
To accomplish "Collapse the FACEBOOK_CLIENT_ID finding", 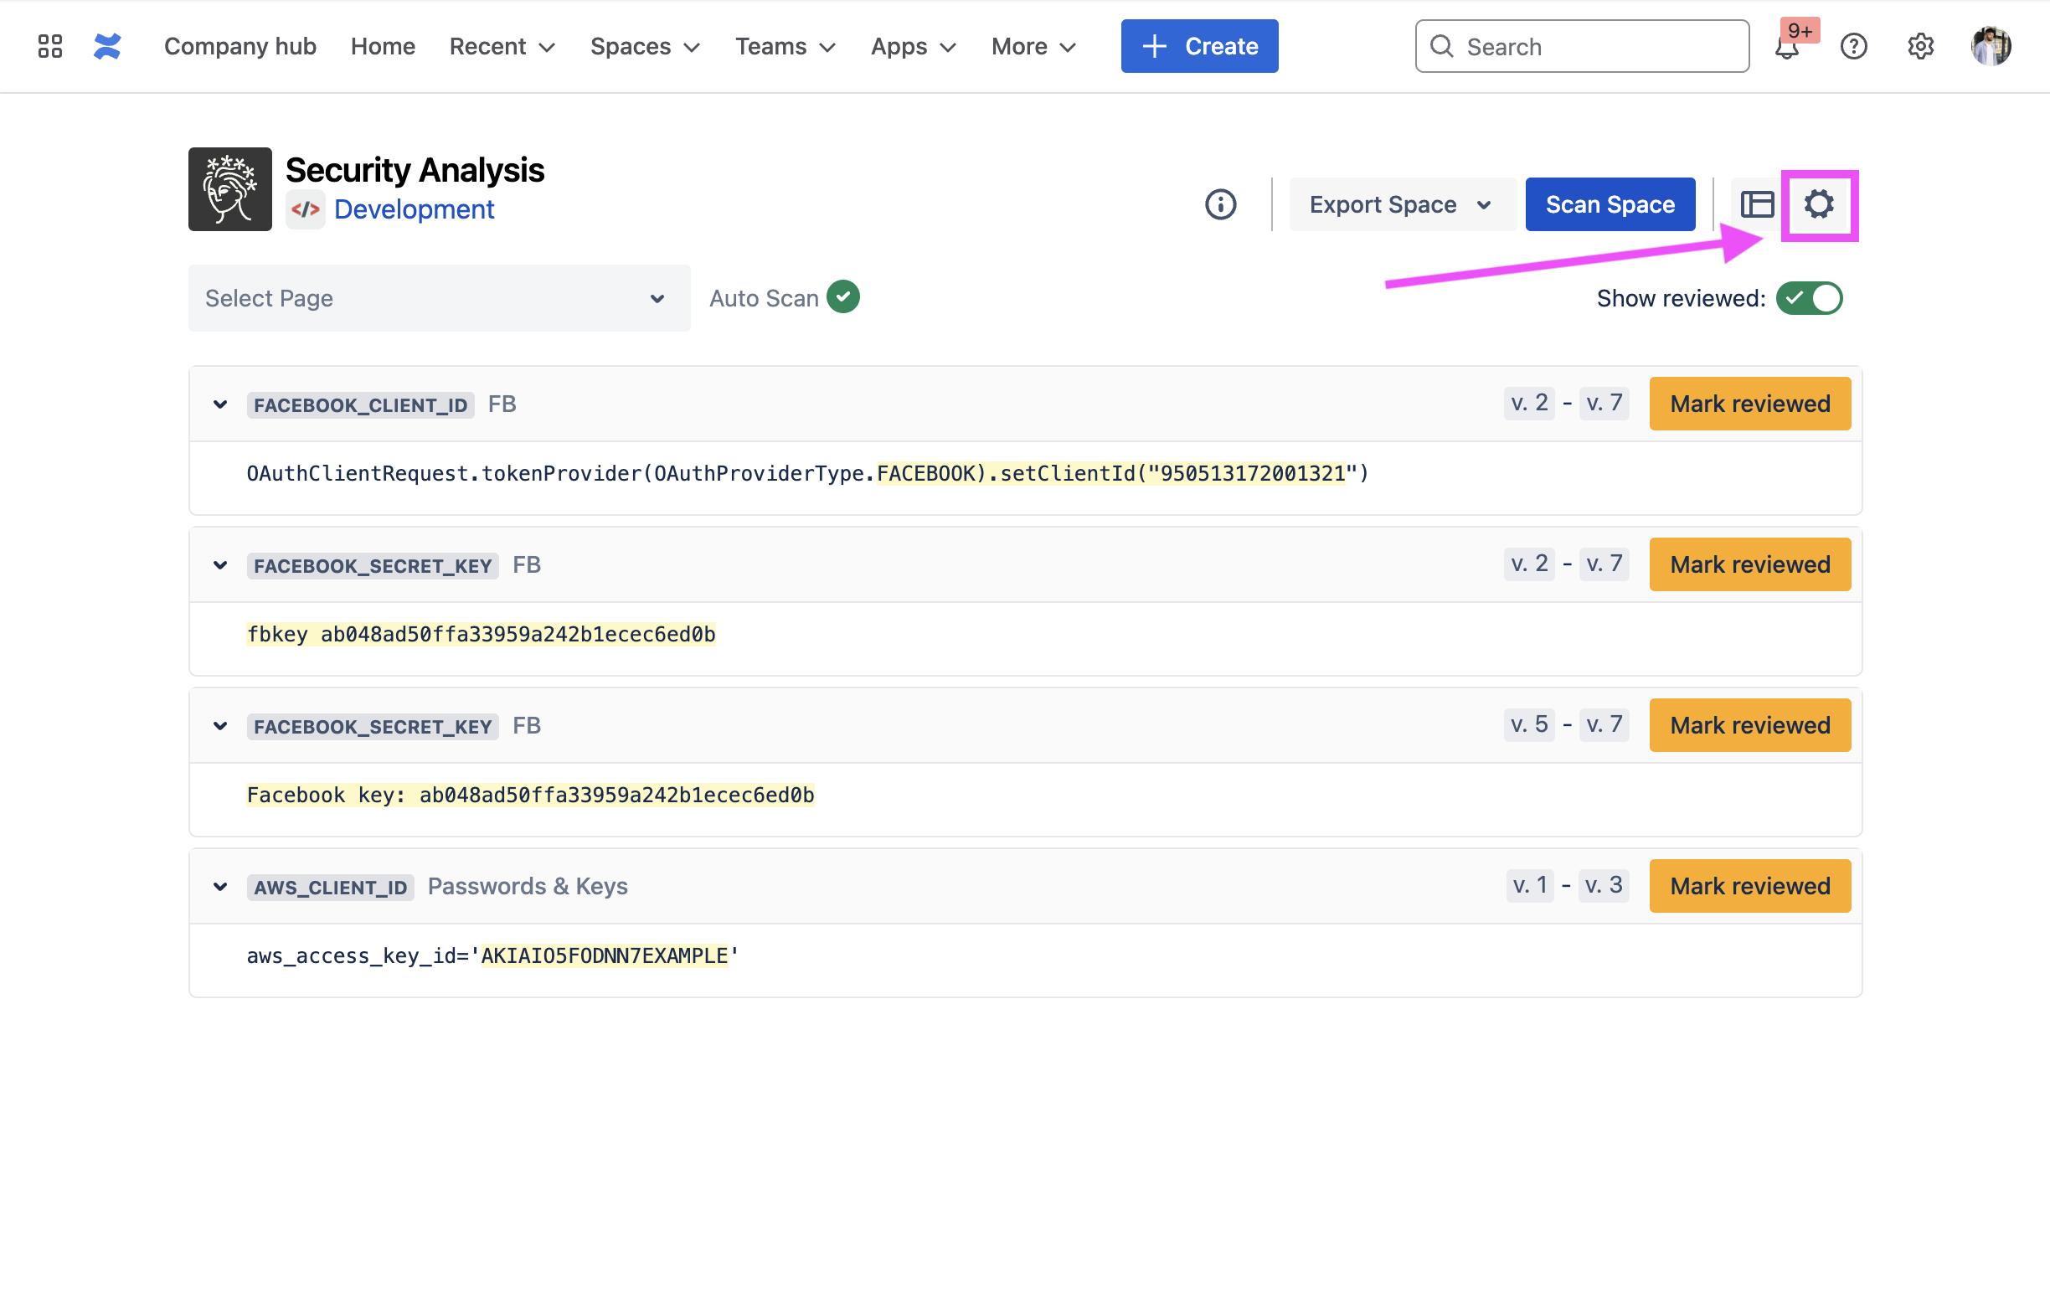I will 219,404.
